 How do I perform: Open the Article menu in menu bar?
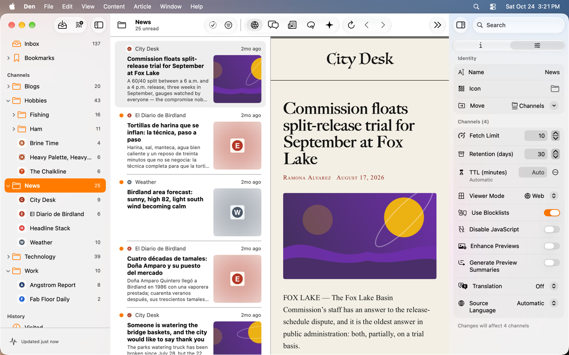click(x=142, y=7)
